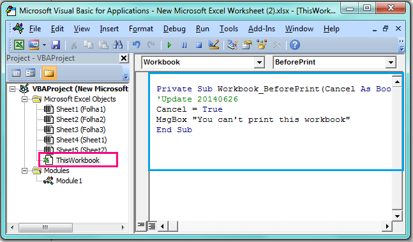413x242 pixels.
Task: Open the Format menu
Action: coord(141,29)
